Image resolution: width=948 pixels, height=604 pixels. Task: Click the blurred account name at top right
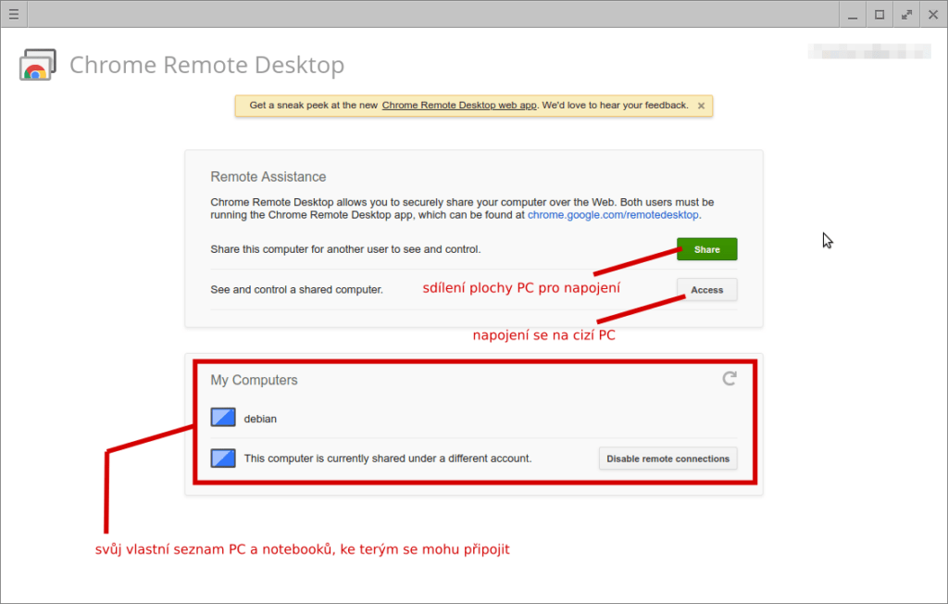click(869, 52)
